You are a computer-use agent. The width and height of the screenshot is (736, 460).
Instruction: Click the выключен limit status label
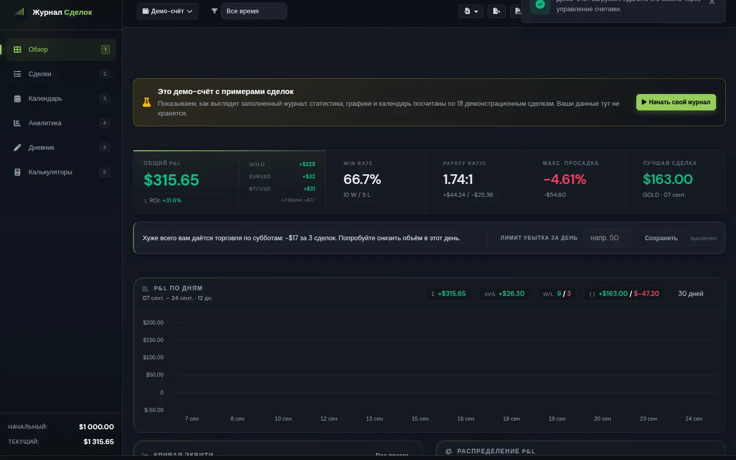pyautogui.click(x=703, y=239)
